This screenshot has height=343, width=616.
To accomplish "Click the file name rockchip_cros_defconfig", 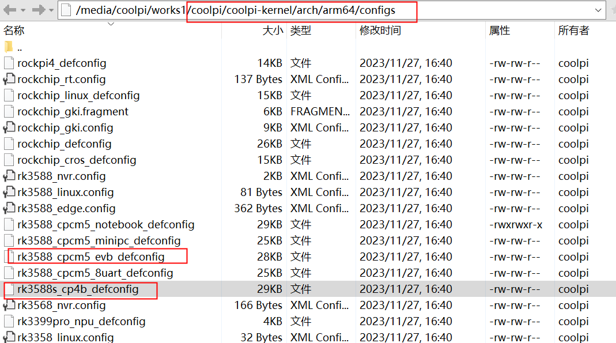I will pos(77,160).
